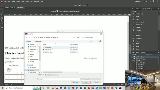Switch to the Assets tab
160x90 pixels.
(137, 53)
